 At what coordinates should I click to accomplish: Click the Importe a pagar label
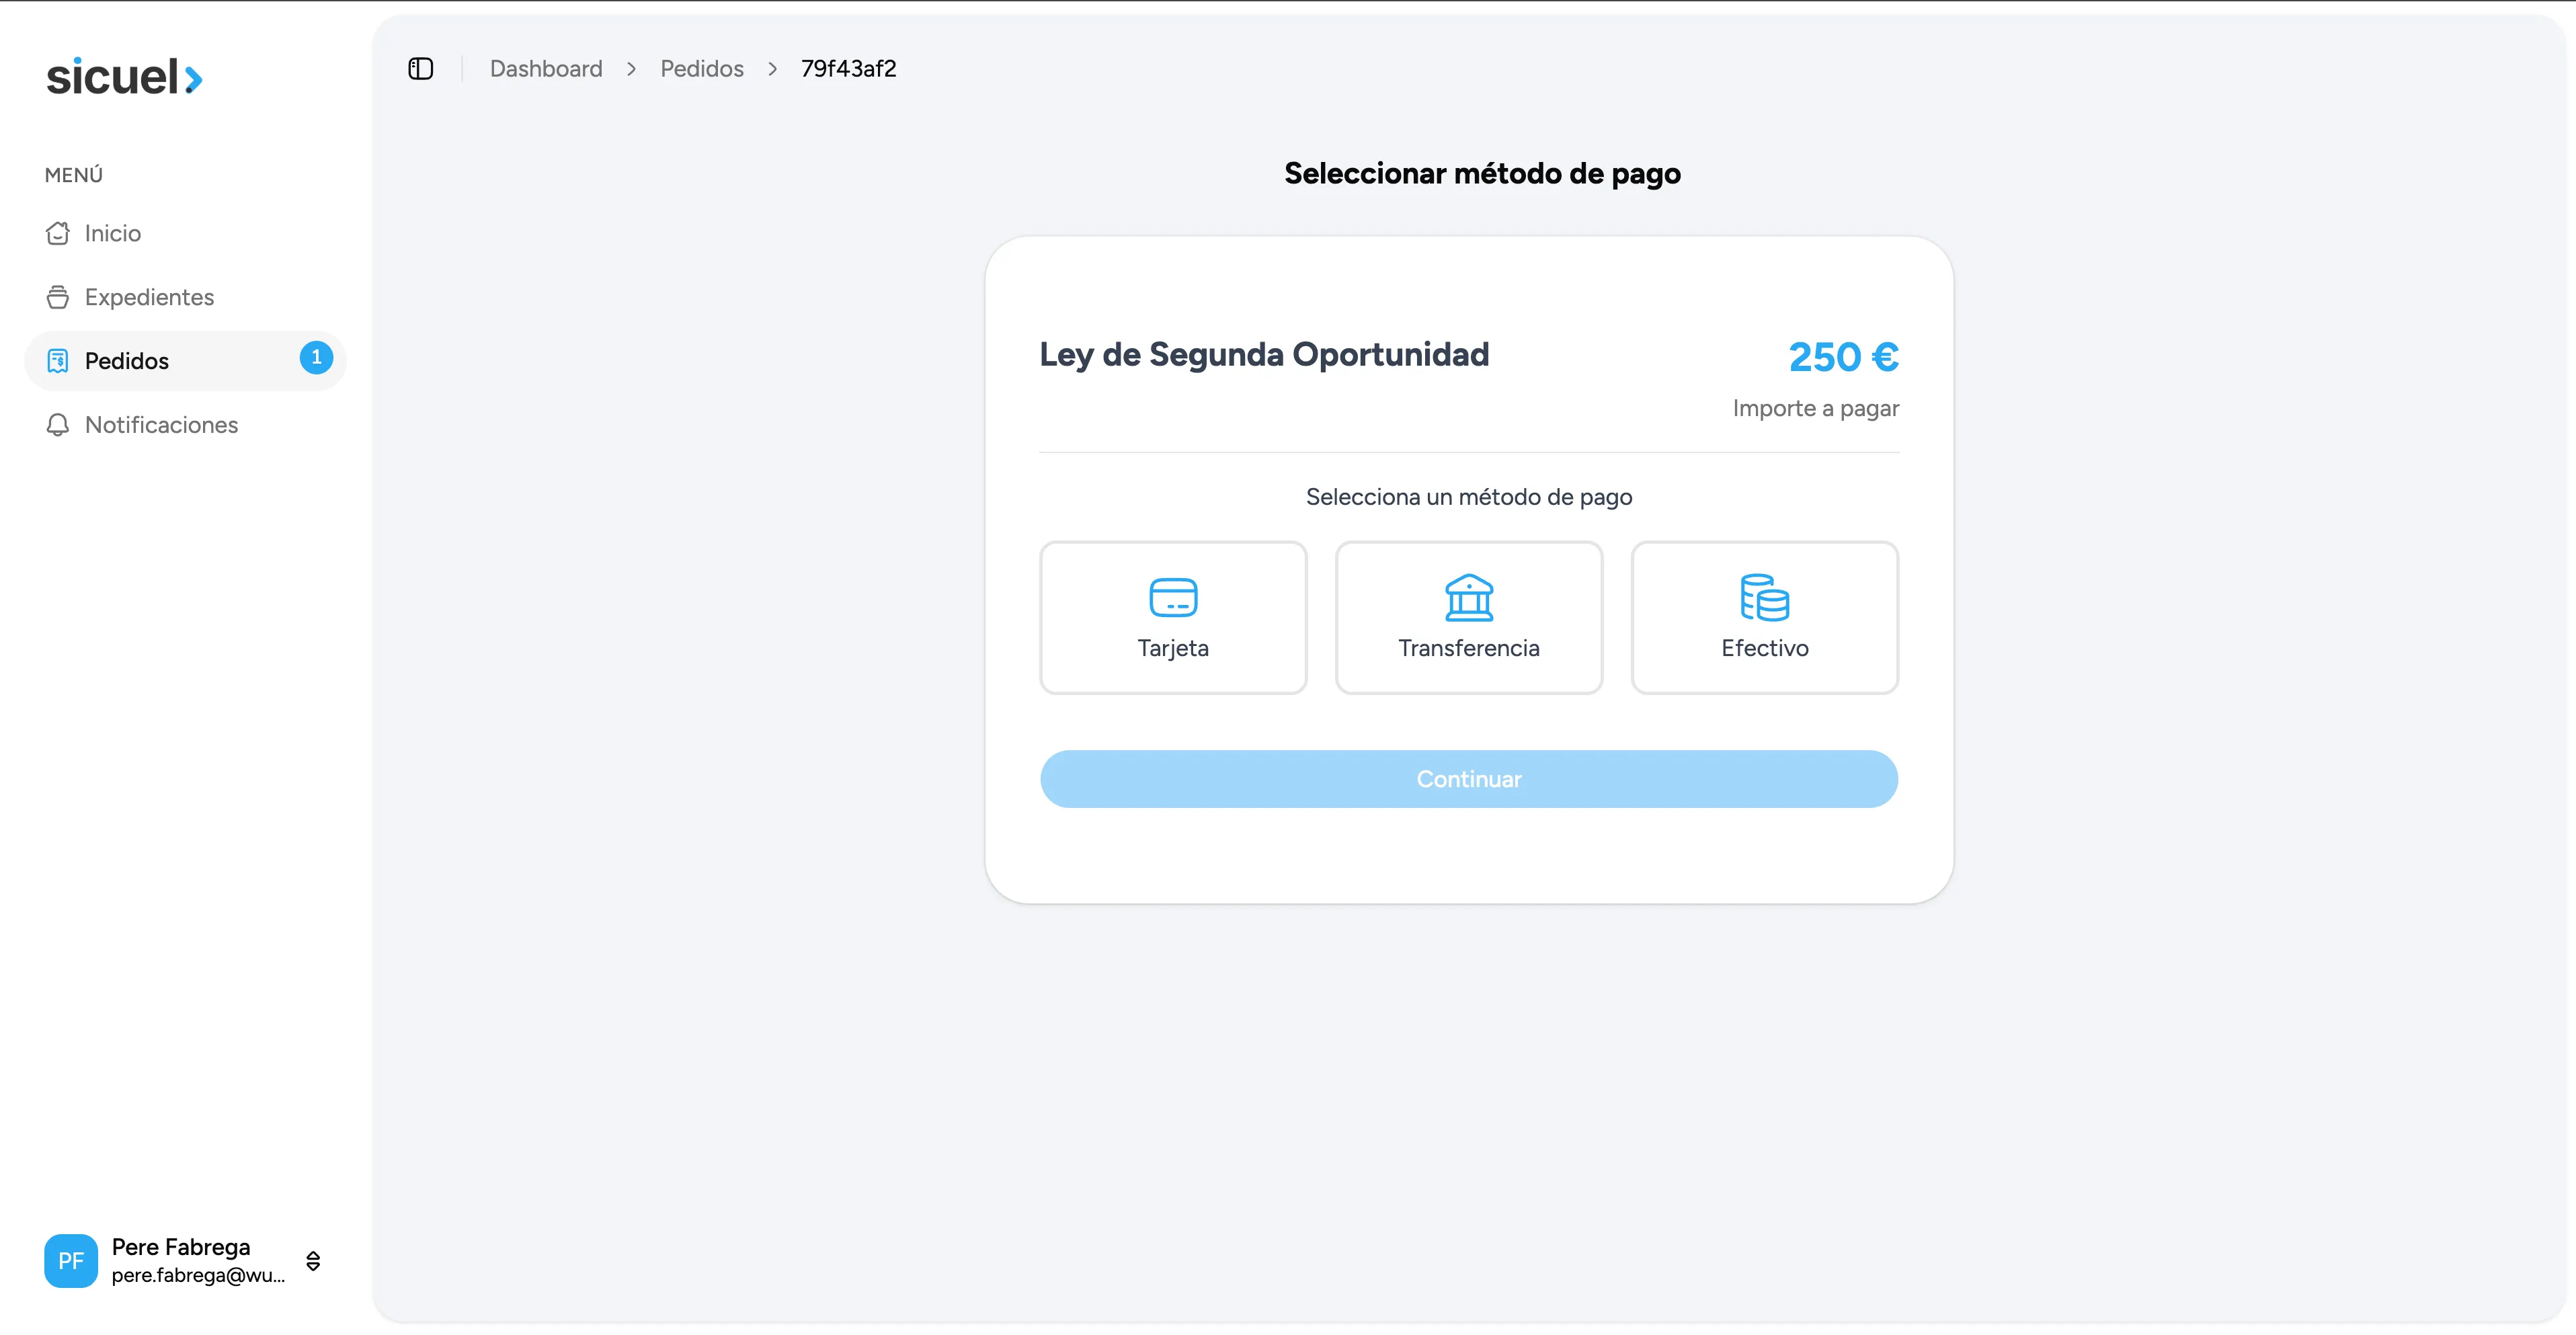tap(1815, 409)
